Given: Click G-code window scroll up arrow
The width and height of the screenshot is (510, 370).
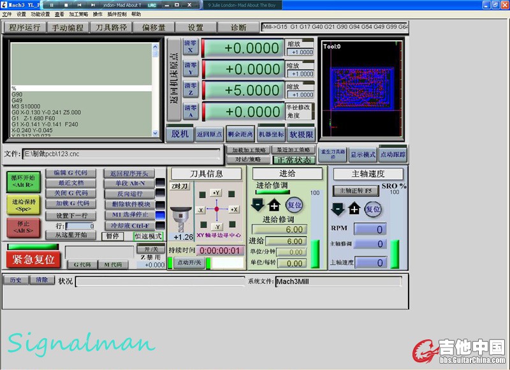Looking at the screenshot, I should point(155,47).
